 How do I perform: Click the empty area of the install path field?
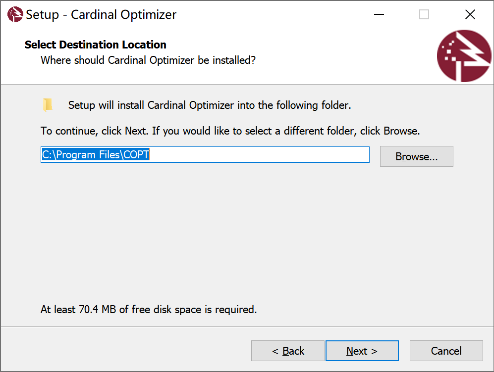[258, 155]
